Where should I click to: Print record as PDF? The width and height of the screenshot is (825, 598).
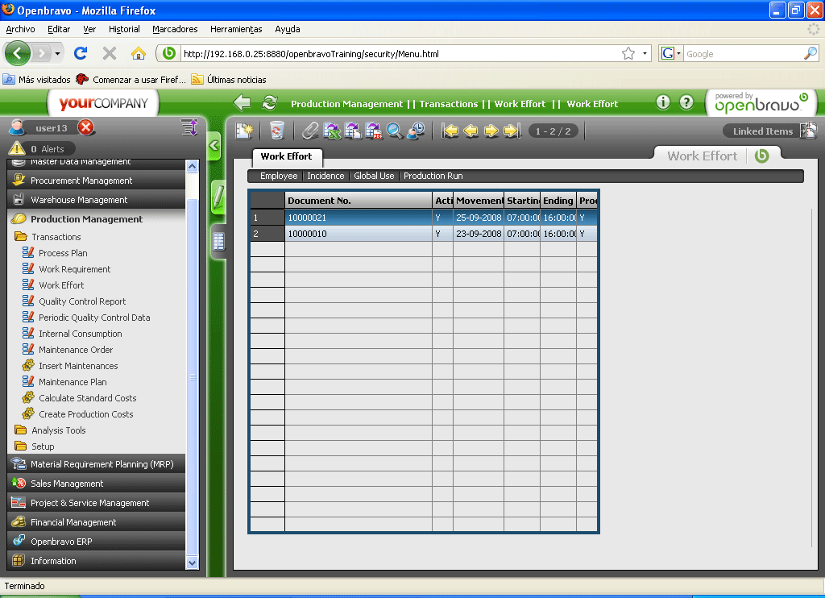pos(374,131)
